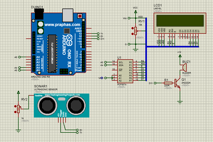Viewport: 213px width, 142px height.
Task: Click the INT pin label on U1
Action: (121, 70)
